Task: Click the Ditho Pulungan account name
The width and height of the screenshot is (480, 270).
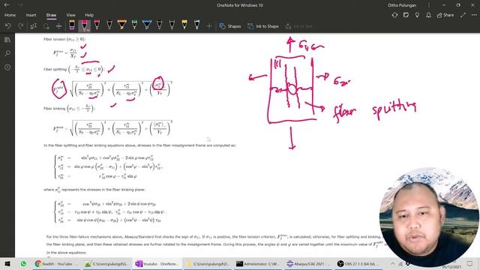Action: (402, 5)
